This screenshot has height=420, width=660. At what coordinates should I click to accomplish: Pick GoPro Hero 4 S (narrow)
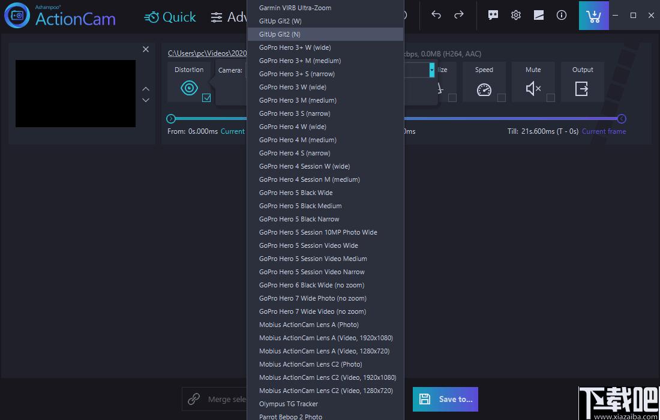click(x=325, y=153)
